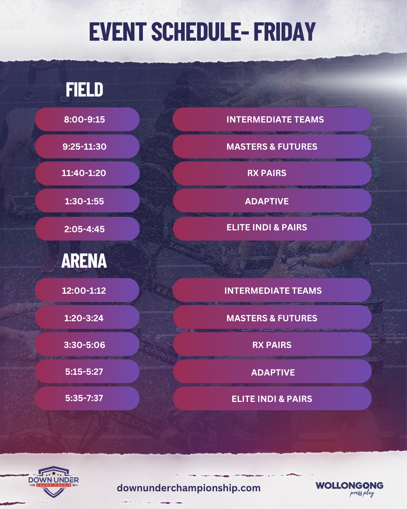The image size is (407, 509).
Task: Select RX Pairs under the Field schedule
Action: pos(272,173)
